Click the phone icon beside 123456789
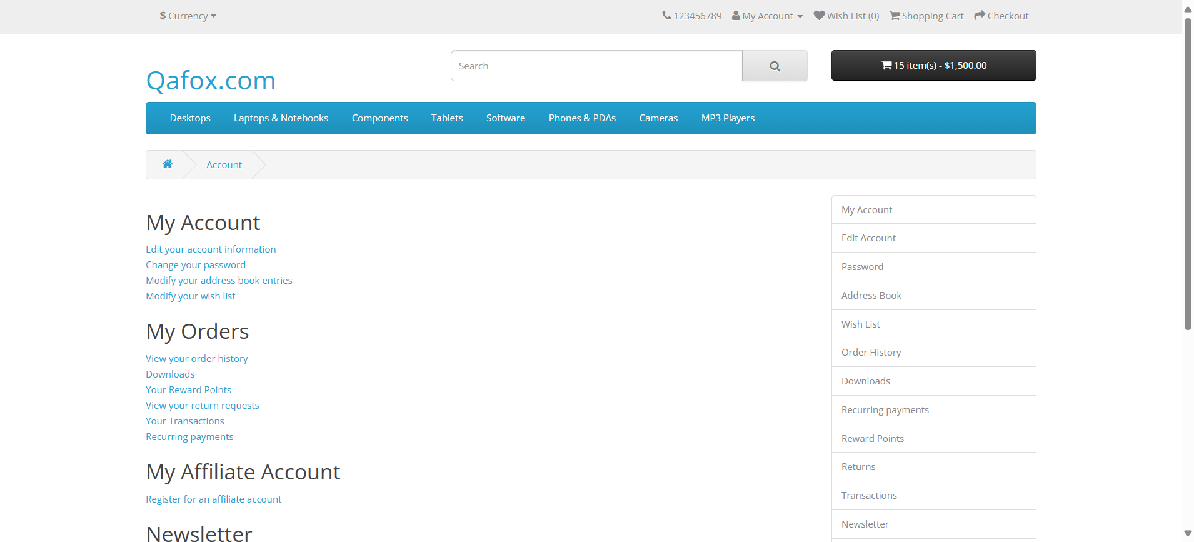Image resolution: width=1194 pixels, height=542 pixels. [x=666, y=15]
